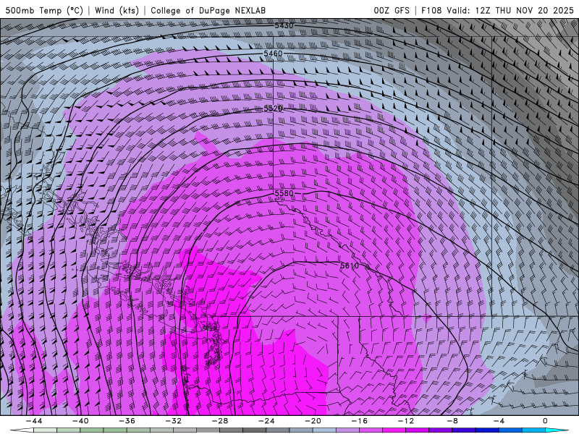Click the 5610 height contour label
The image size is (579, 434).
[x=350, y=265]
